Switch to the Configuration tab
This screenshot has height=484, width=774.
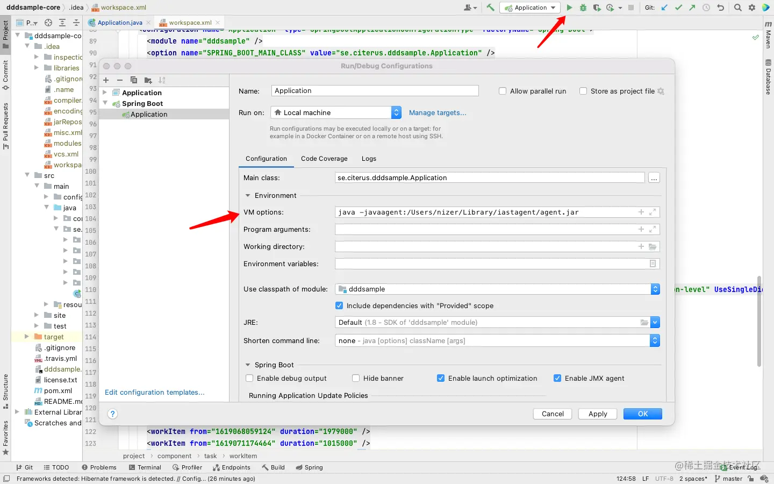click(x=266, y=159)
